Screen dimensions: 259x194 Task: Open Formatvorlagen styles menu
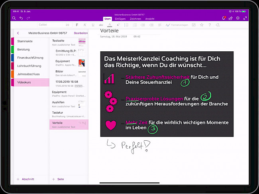(177, 25)
